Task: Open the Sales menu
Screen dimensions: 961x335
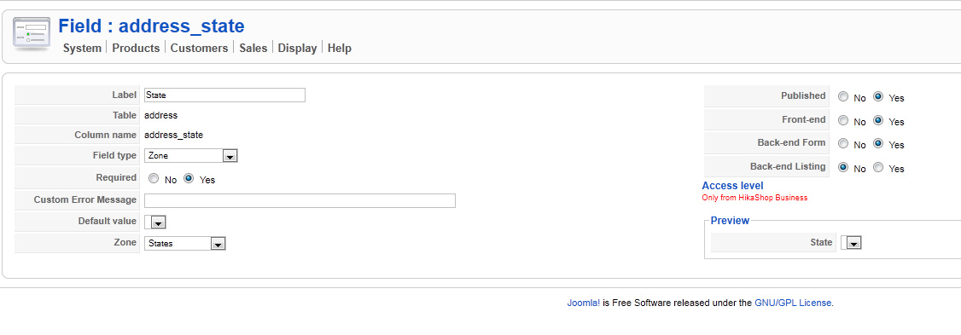Action: pyautogui.click(x=253, y=48)
